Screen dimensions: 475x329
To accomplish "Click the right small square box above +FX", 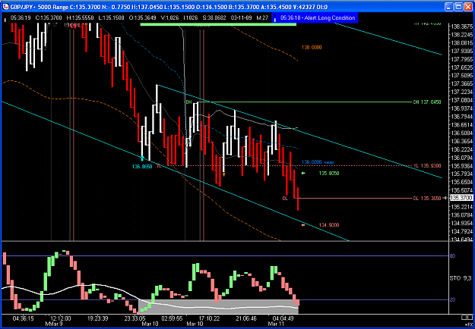I will click(470, 317).
